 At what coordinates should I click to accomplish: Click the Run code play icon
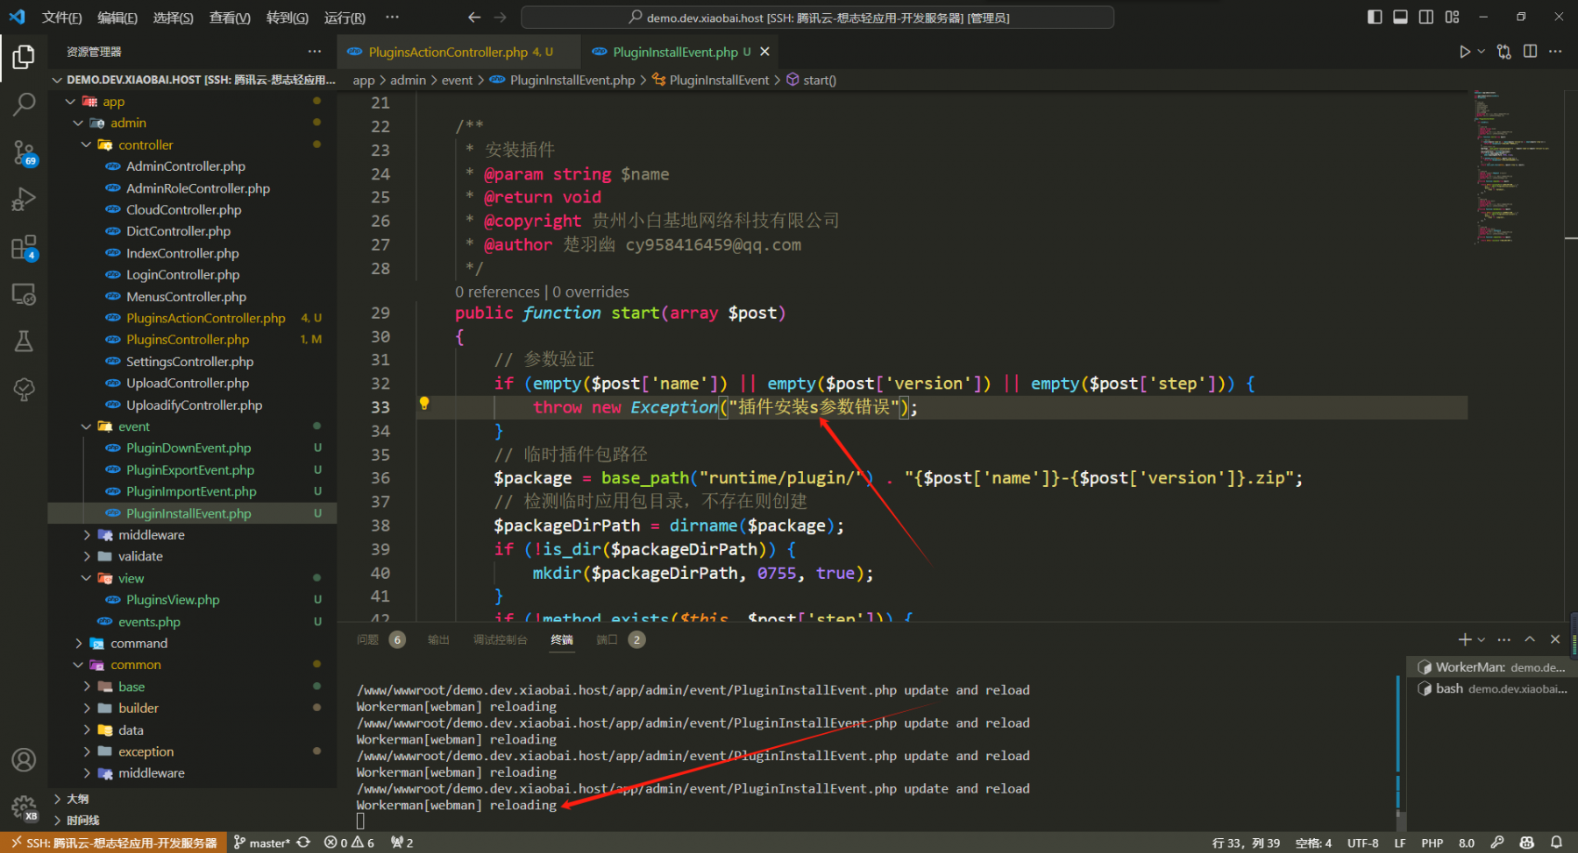coord(1464,52)
